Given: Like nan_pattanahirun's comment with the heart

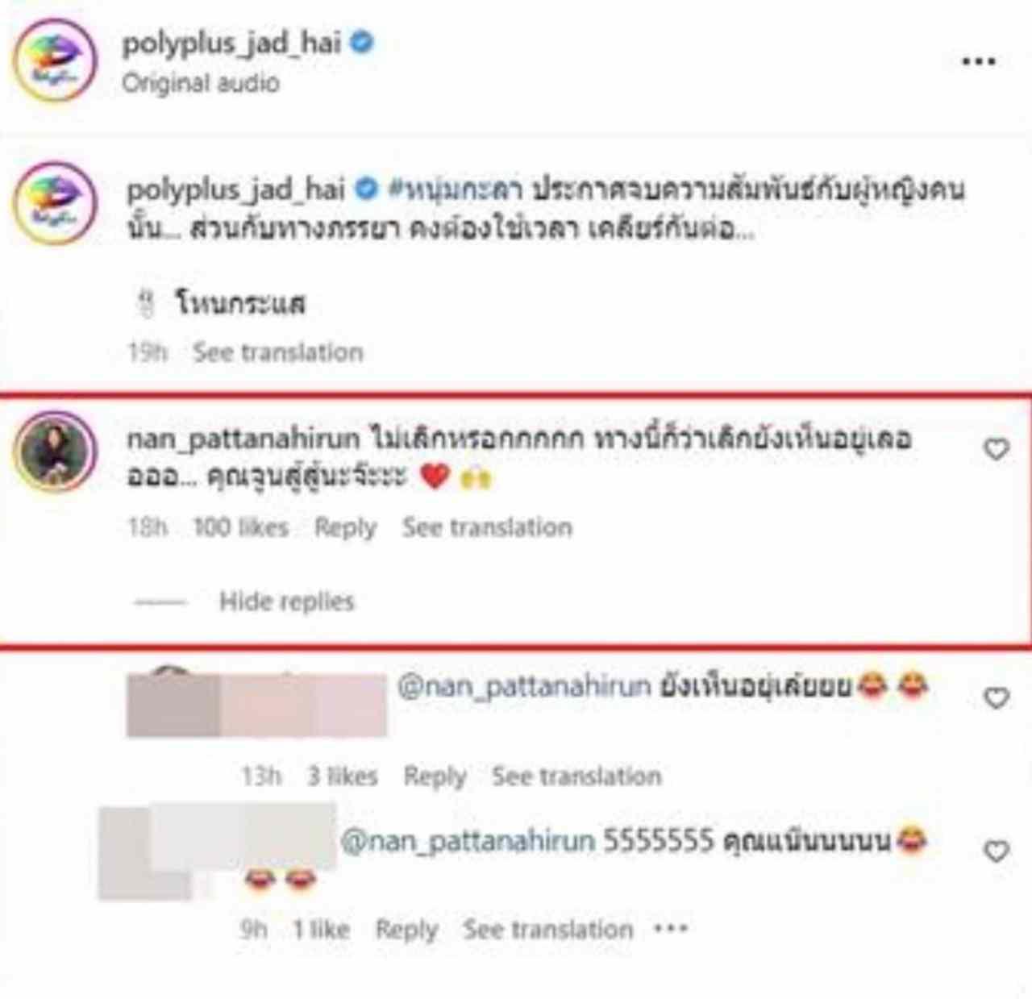Looking at the screenshot, I should pos(997,449).
